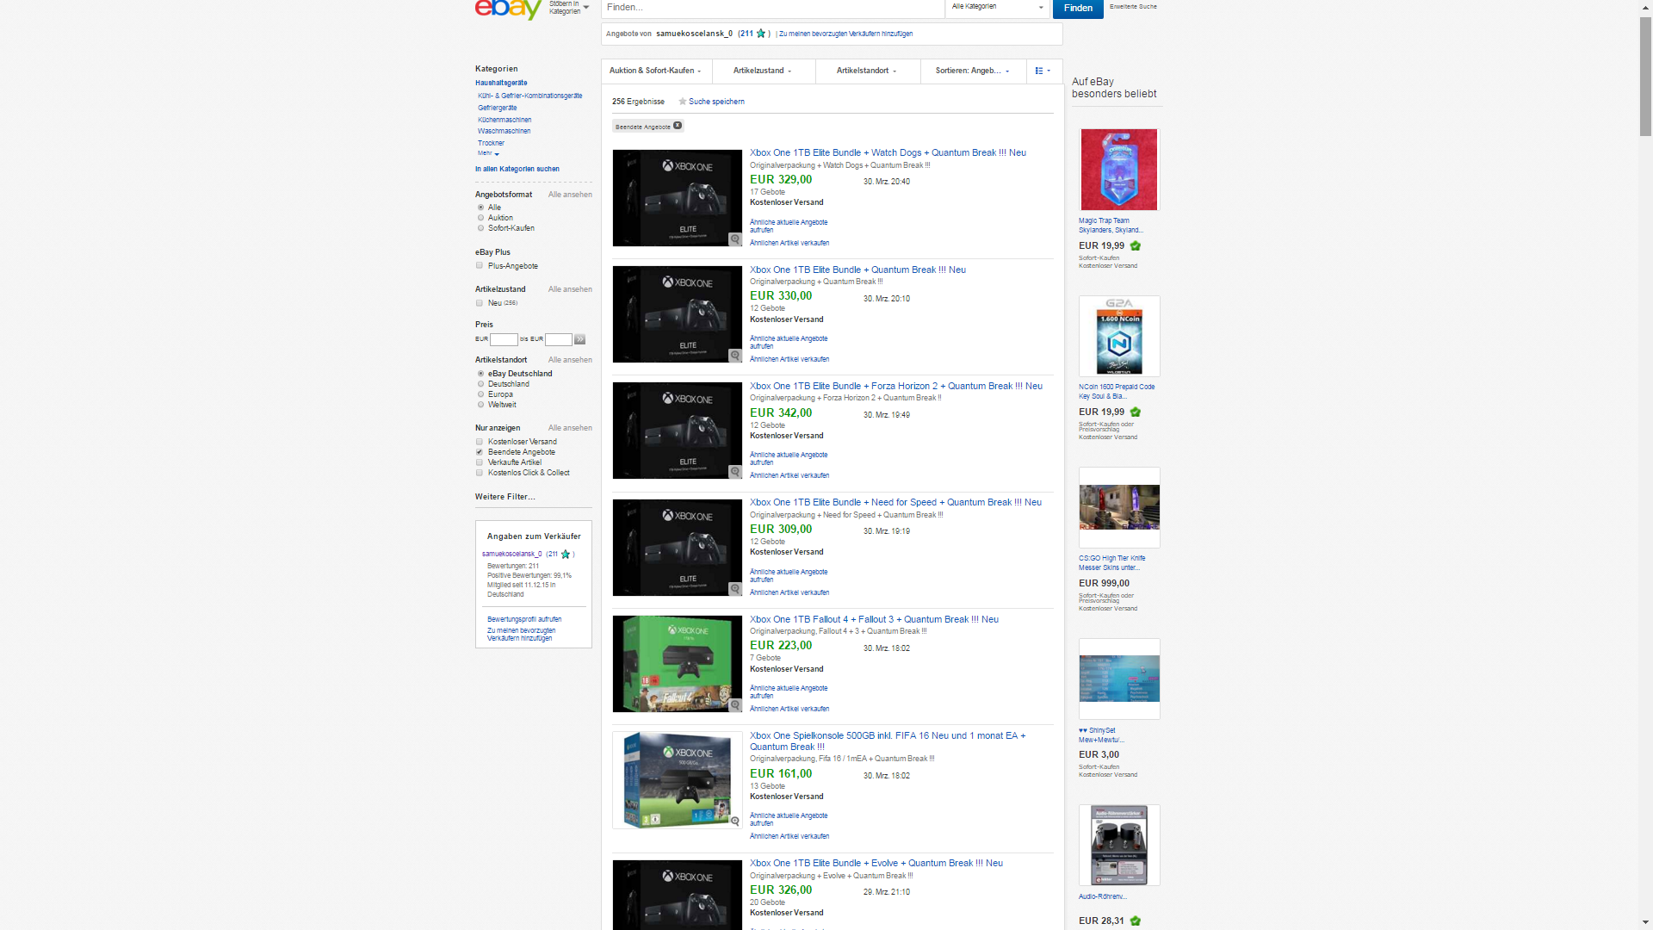The width and height of the screenshot is (1653, 930).
Task: Check the Verkaufte Artikel checkbox
Action: (480, 462)
